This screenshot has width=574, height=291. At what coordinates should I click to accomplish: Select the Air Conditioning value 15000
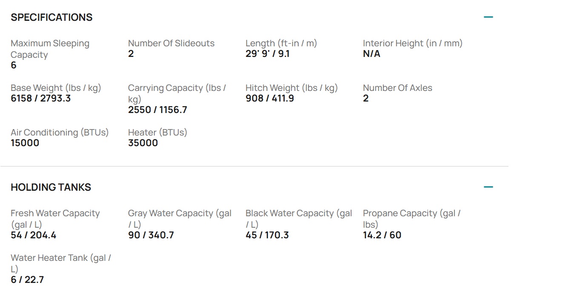[25, 143]
